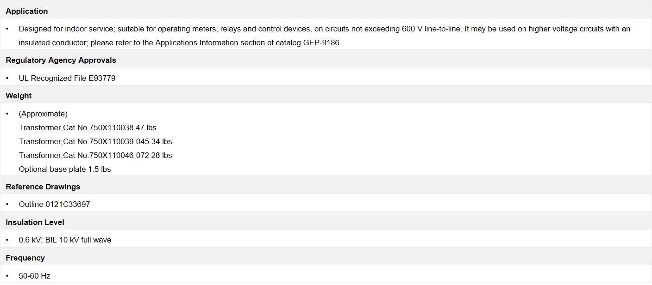Click the bullet beside Outline 0121C33697

tap(7, 204)
